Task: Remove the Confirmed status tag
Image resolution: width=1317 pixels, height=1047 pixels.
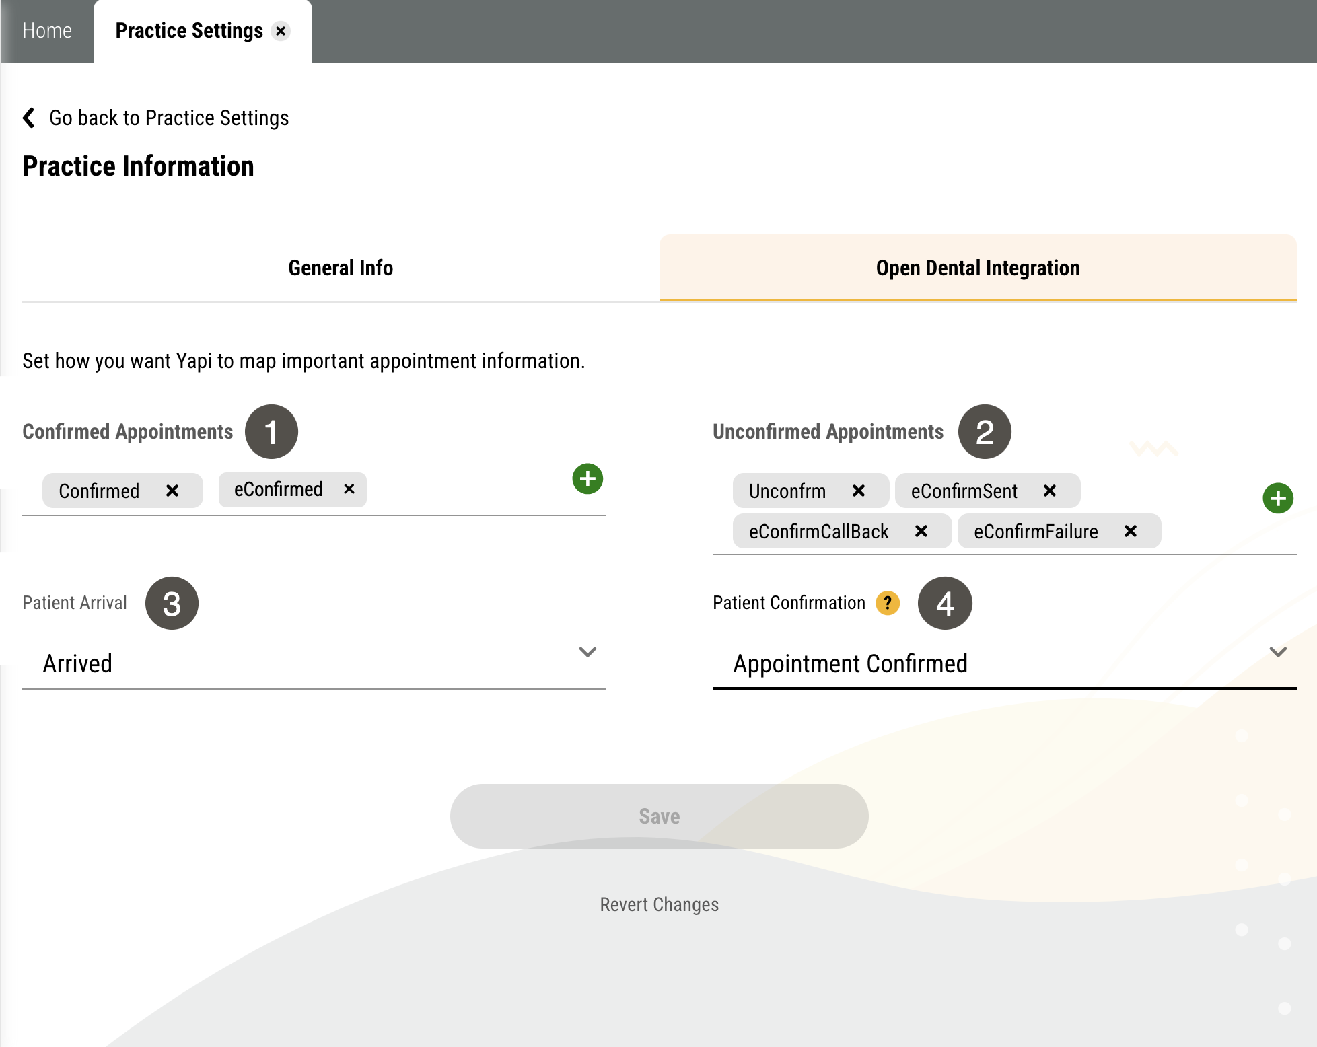Action: coord(172,491)
